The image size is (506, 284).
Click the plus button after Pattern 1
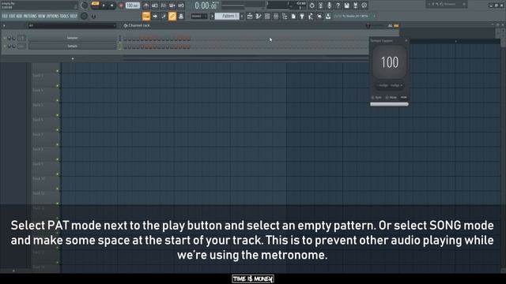tap(242, 16)
